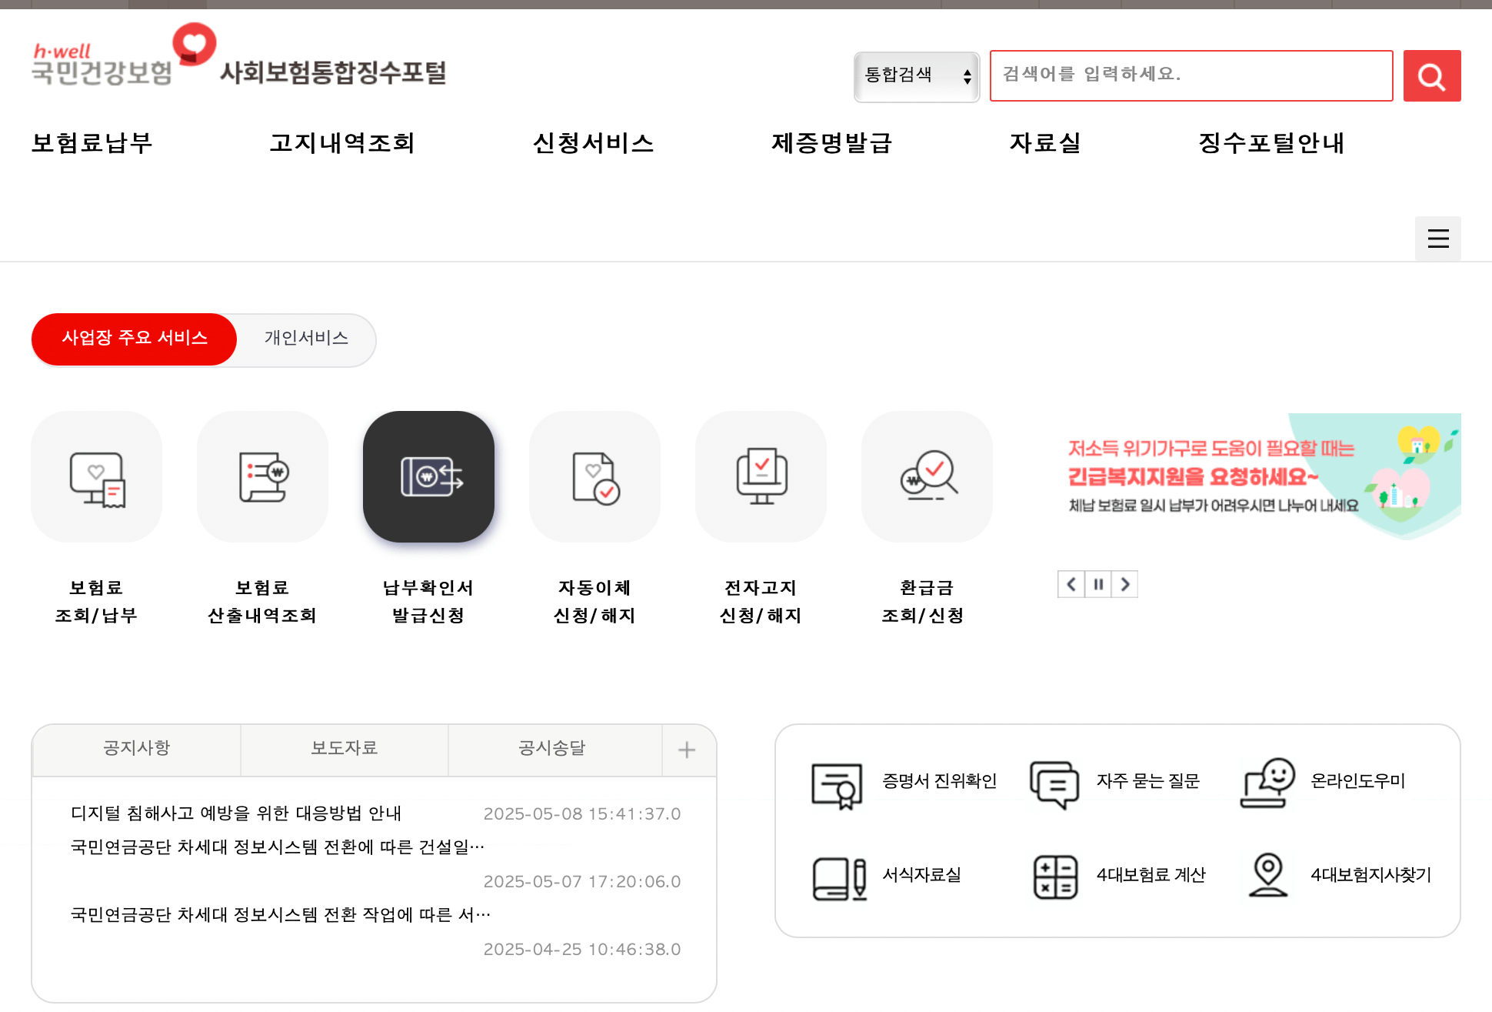Pause the banner carousel playback
This screenshot has width=1492, height=1012.
point(1097,584)
